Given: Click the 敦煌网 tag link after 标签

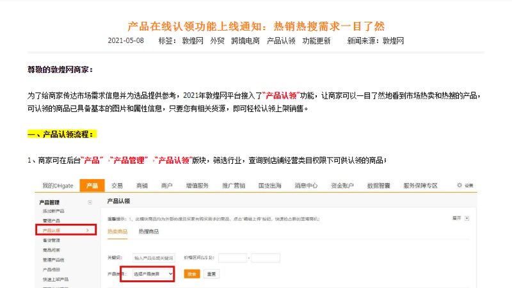Looking at the screenshot, I should 193,41.
